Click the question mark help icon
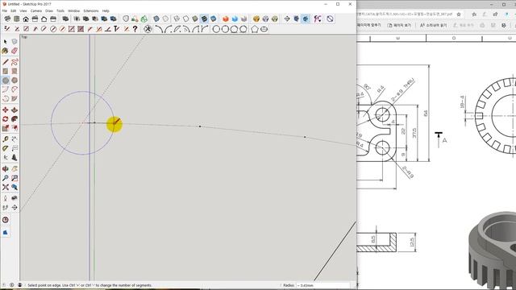This screenshot has height=290, width=516. (135, 29)
